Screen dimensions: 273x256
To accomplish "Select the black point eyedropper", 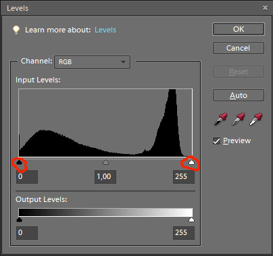I will [220, 119].
